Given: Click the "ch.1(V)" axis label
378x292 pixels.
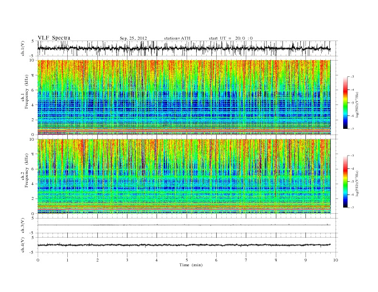Looking at the screenshot, I should point(23,48).
